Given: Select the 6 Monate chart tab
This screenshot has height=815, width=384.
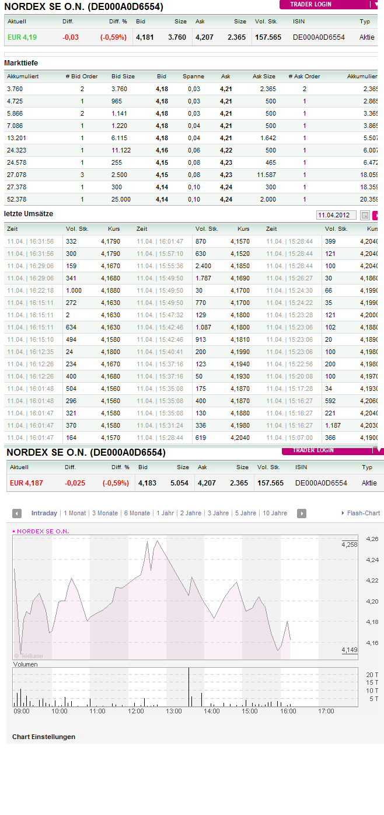Looking at the screenshot, I should 137,514.
